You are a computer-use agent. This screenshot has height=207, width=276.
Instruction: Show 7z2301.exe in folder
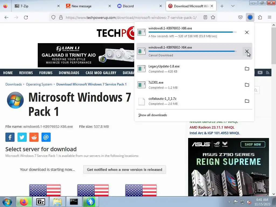247,85
